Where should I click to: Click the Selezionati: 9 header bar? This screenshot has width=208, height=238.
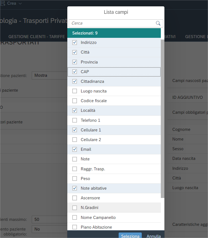[114, 33]
